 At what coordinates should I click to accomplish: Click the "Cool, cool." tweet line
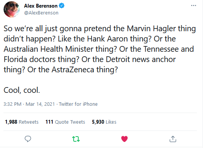tap(22, 90)
